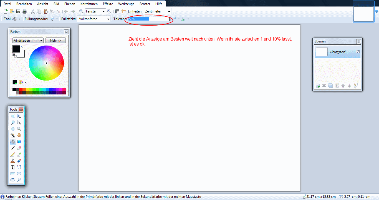Select the Paintbrush tool
The width and height of the screenshot is (379, 200).
point(13,148)
